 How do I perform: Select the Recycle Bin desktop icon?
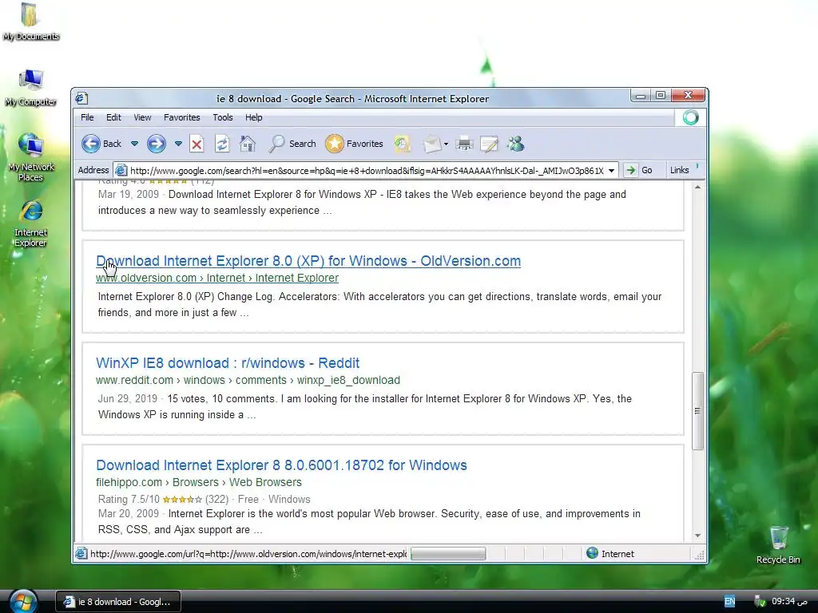(778, 544)
